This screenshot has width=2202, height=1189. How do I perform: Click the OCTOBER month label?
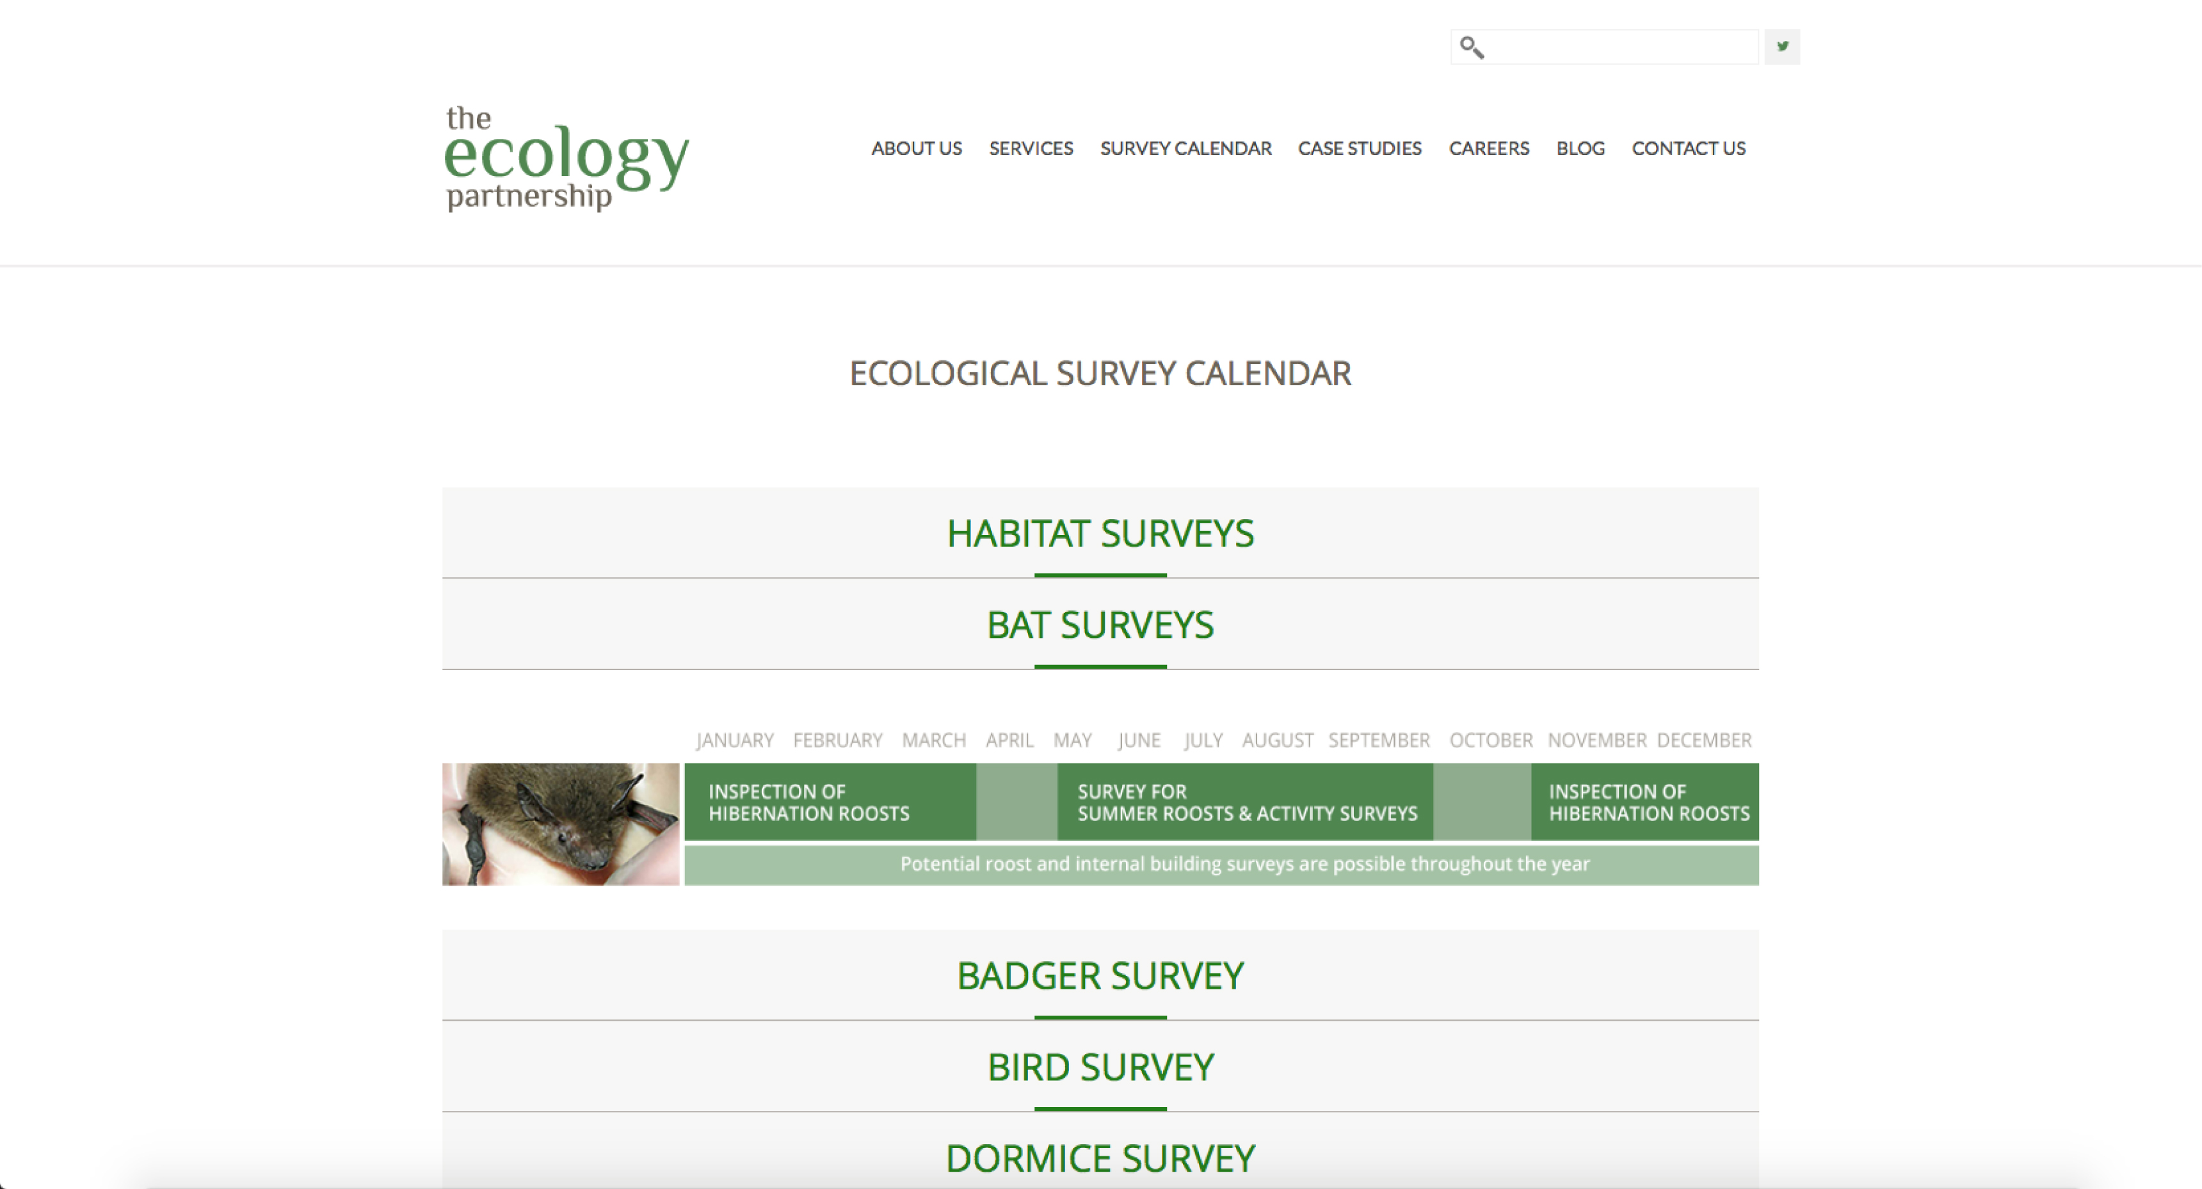pyautogui.click(x=1491, y=739)
